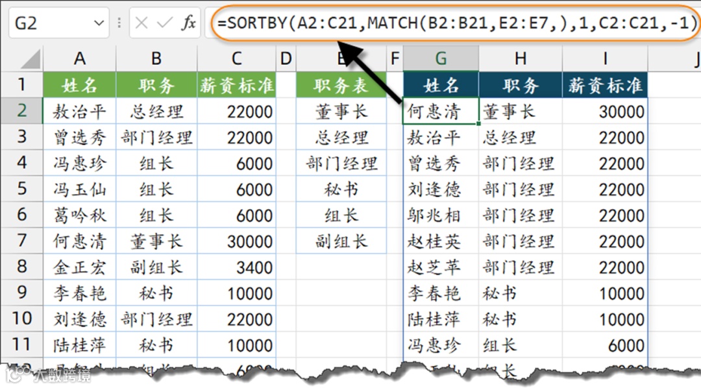Select cell G6 邬兆相
The image size is (701, 388).
coord(441,215)
